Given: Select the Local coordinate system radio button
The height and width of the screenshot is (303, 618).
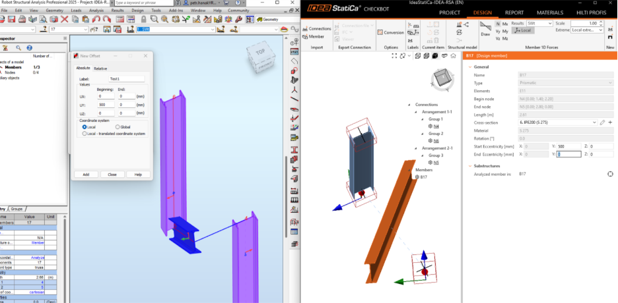Looking at the screenshot, I should pyautogui.click(x=85, y=127).
